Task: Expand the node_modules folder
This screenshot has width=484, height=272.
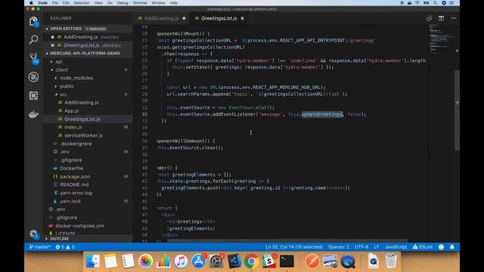Action: [x=76, y=78]
